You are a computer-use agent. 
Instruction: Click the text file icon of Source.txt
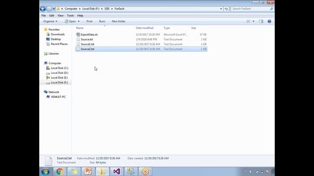pyautogui.click(x=78, y=39)
